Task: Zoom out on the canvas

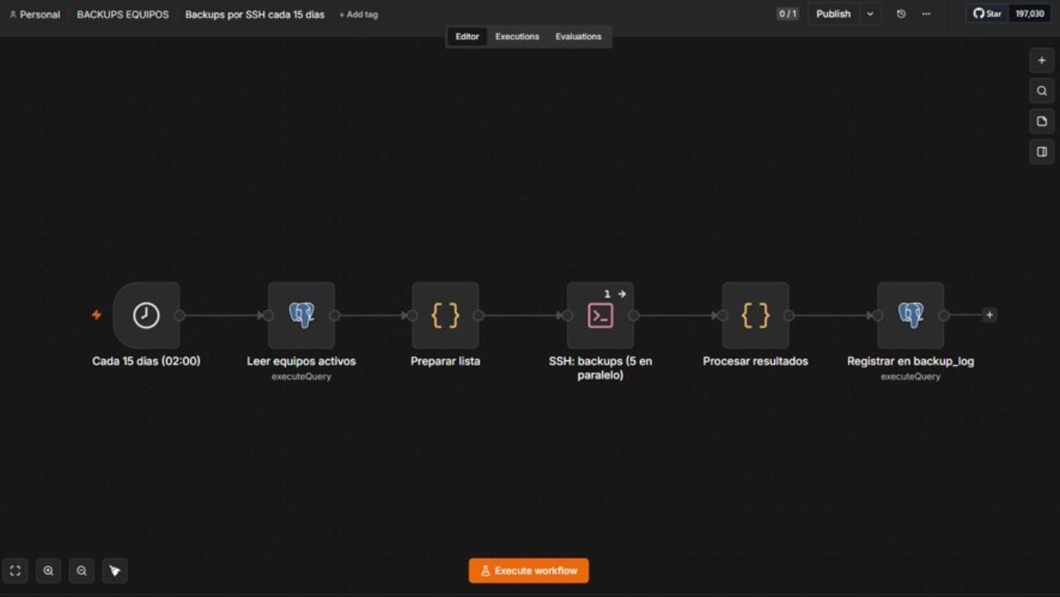Action: click(81, 571)
